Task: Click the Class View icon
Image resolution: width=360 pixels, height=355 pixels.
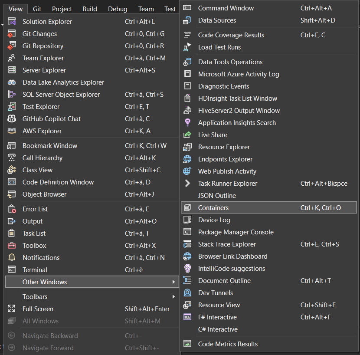Action: (12, 170)
